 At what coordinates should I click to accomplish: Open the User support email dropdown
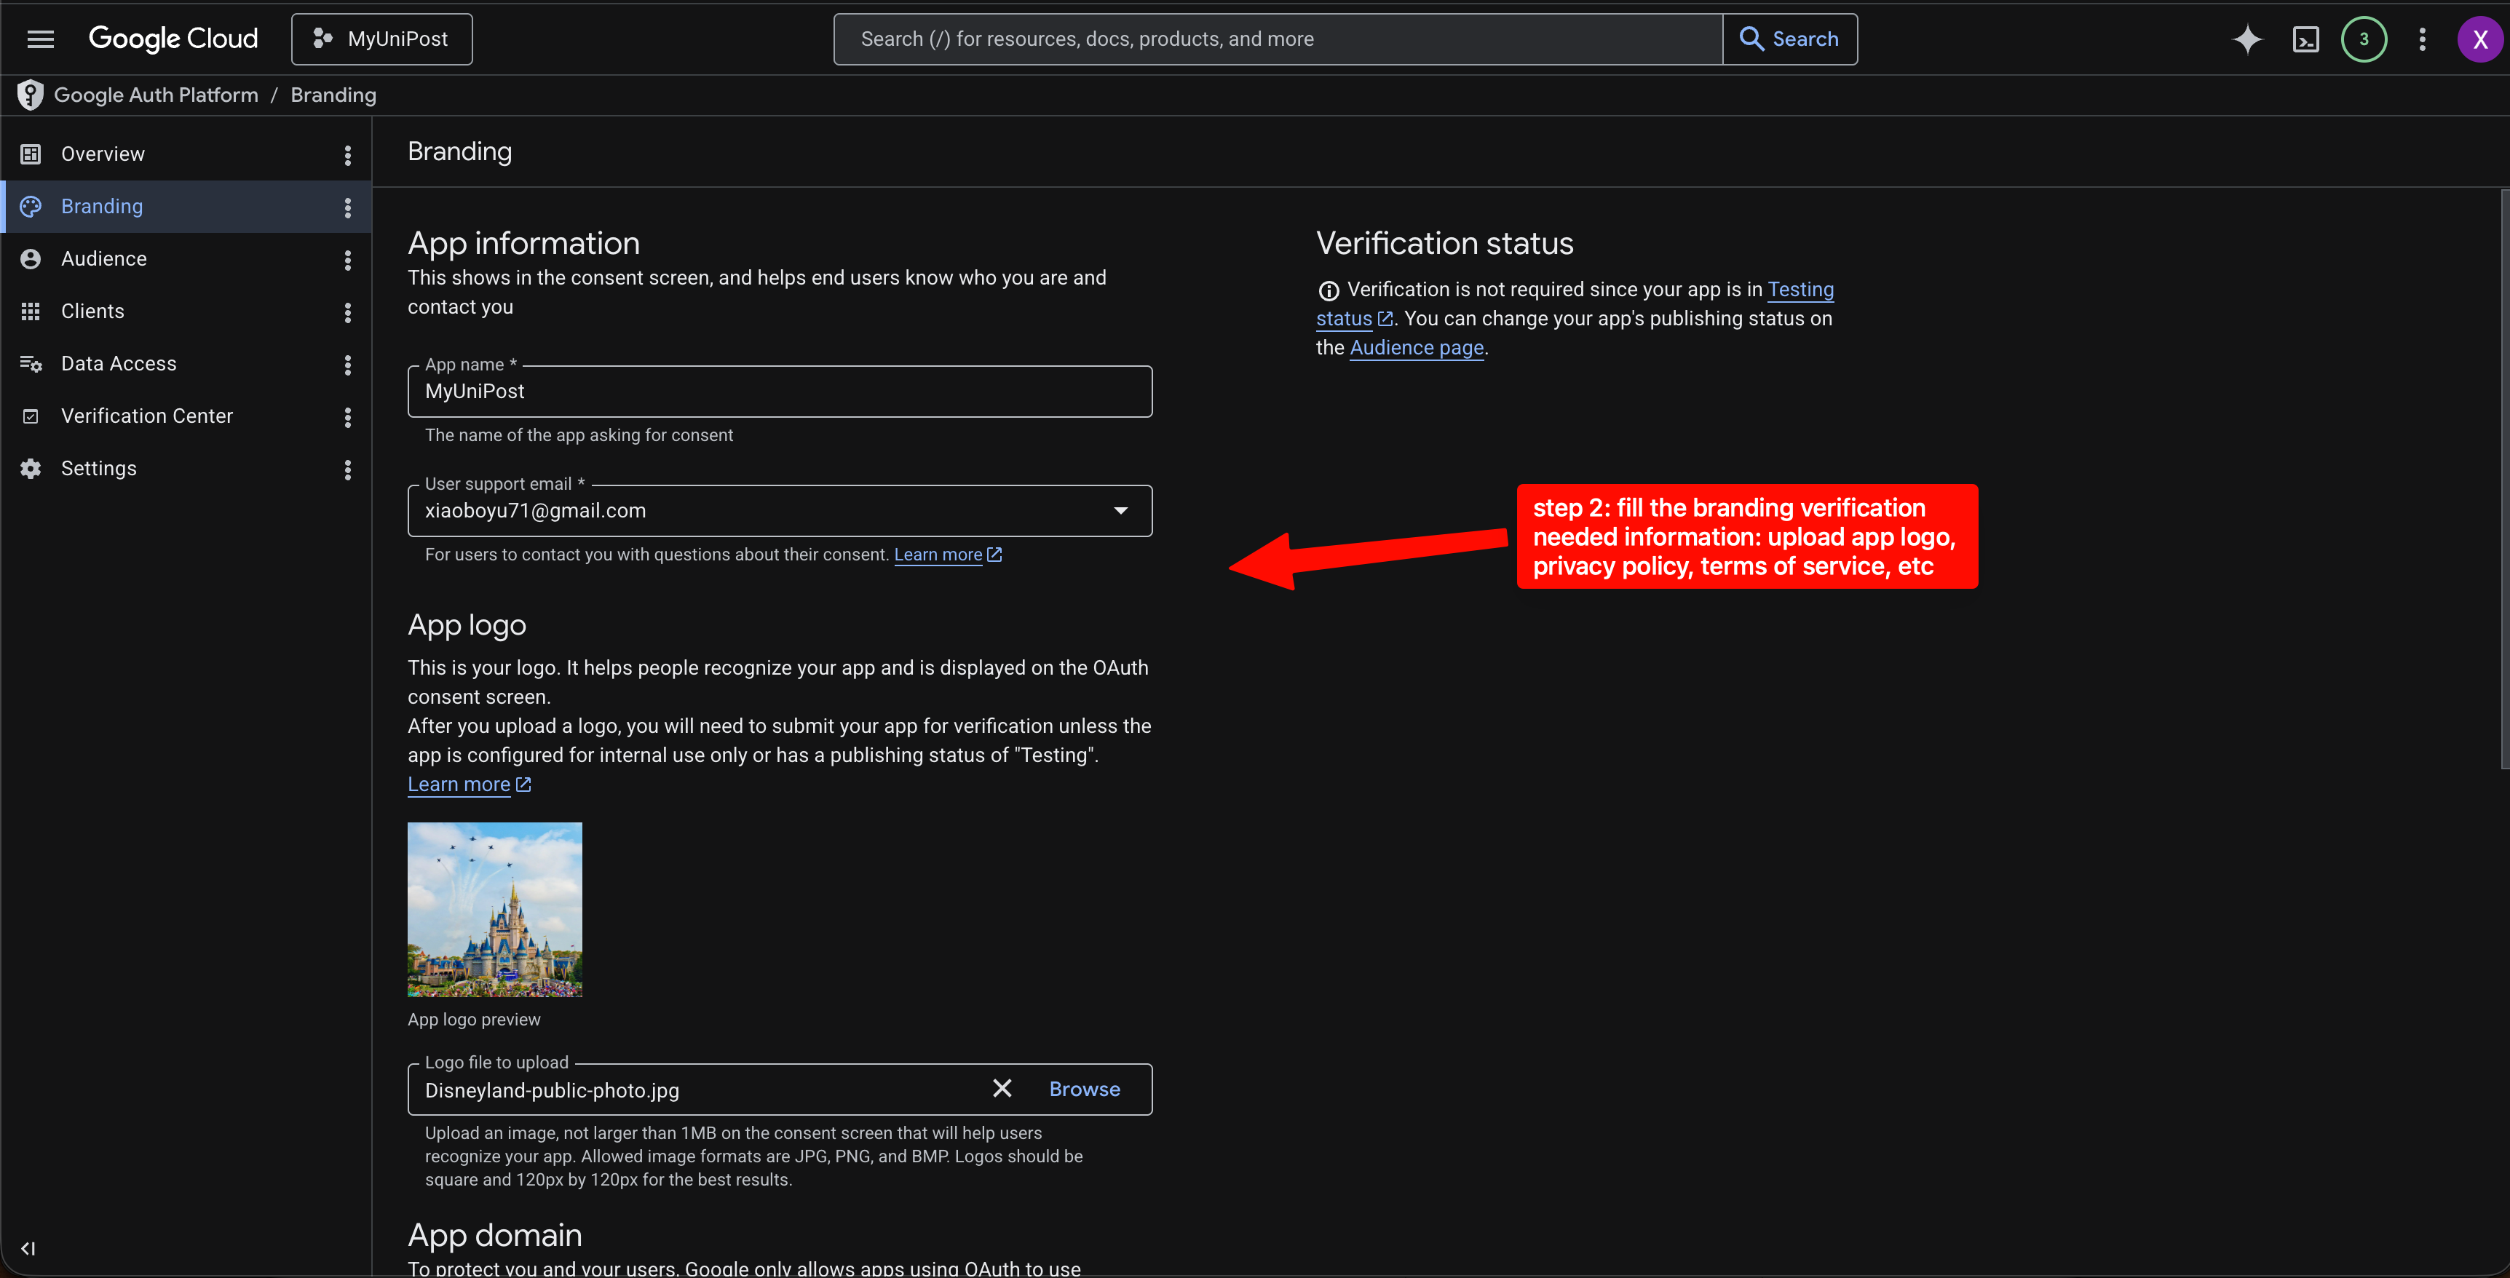tap(780, 510)
